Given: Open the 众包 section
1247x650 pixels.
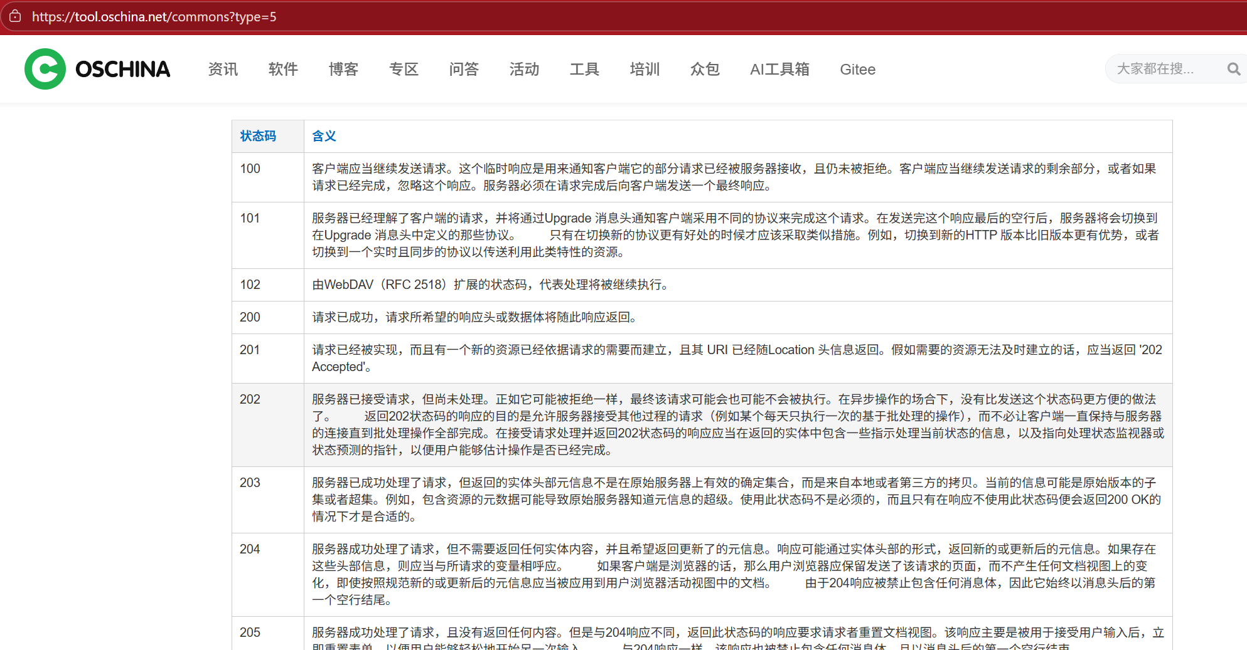Looking at the screenshot, I should 705,70.
